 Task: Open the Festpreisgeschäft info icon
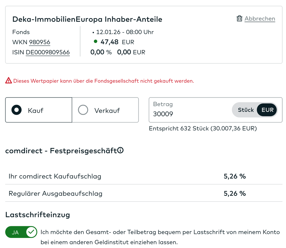click(121, 150)
